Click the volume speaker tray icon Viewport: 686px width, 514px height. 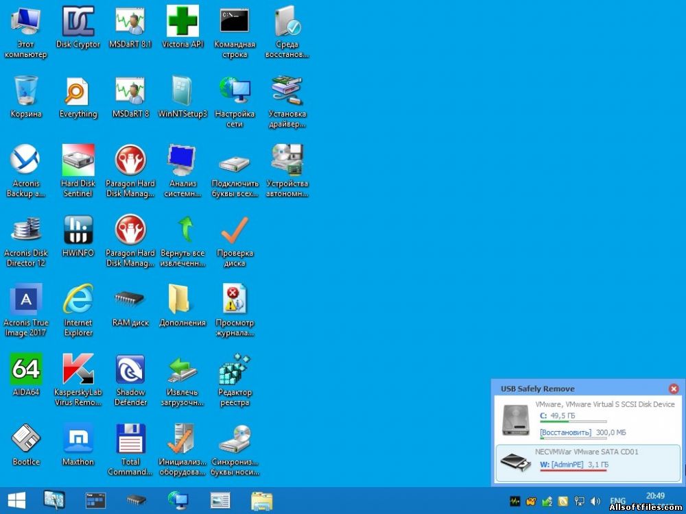[x=595, y=501]
